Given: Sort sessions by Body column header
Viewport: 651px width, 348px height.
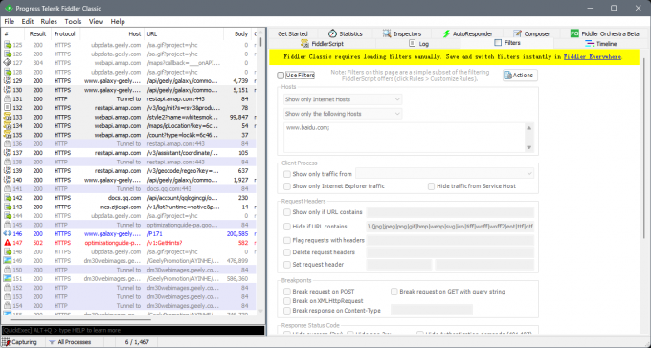Looking at the screenshot, I should pyautogui.click(x=237, y=34).
